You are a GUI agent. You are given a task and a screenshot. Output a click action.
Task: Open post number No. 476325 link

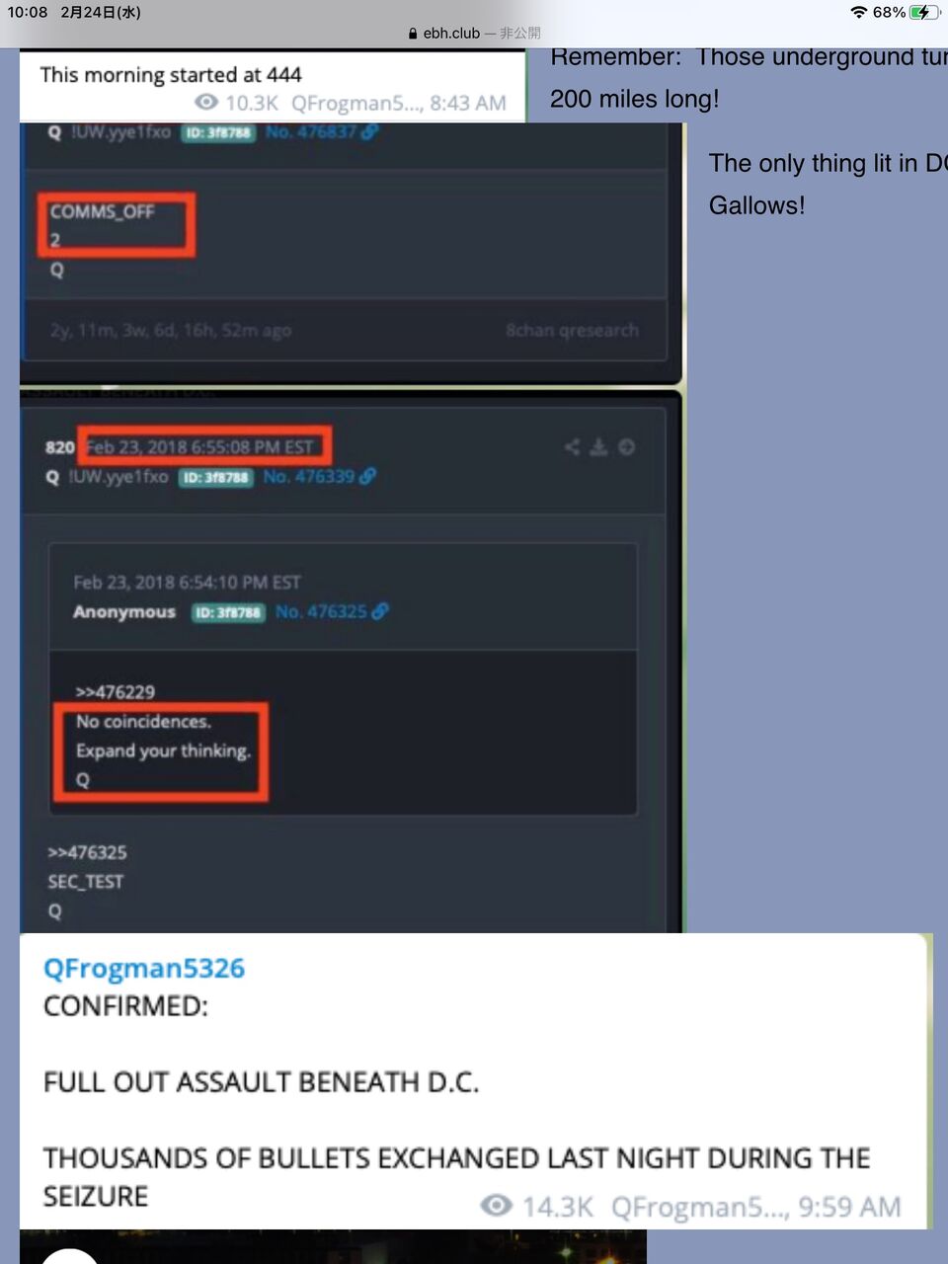[x=321, y=611]
